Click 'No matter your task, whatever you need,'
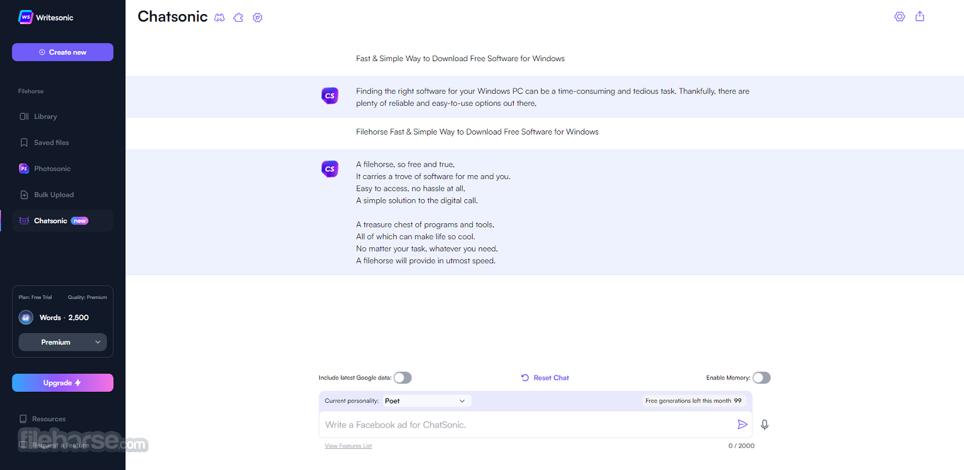The height and width of the screenshot is (470, 964). 427,249
